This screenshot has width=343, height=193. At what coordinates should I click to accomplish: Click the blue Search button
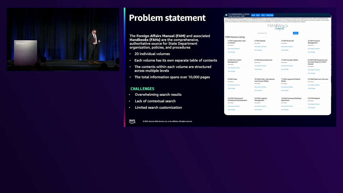pyautogui.click(x=296, y=33)
